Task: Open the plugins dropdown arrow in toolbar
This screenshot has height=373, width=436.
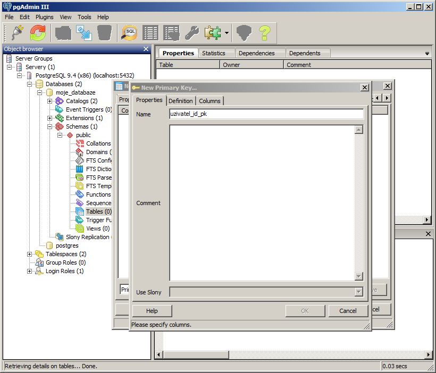Action: pos(227,33)
